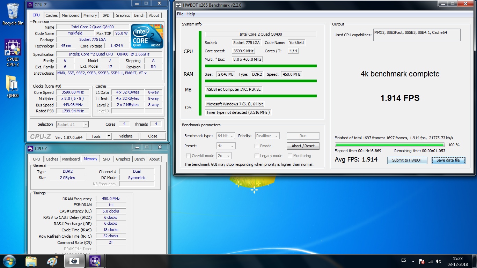Open File Explorer from the taskbar
The image size is (477, 268).
click(31, 261)
